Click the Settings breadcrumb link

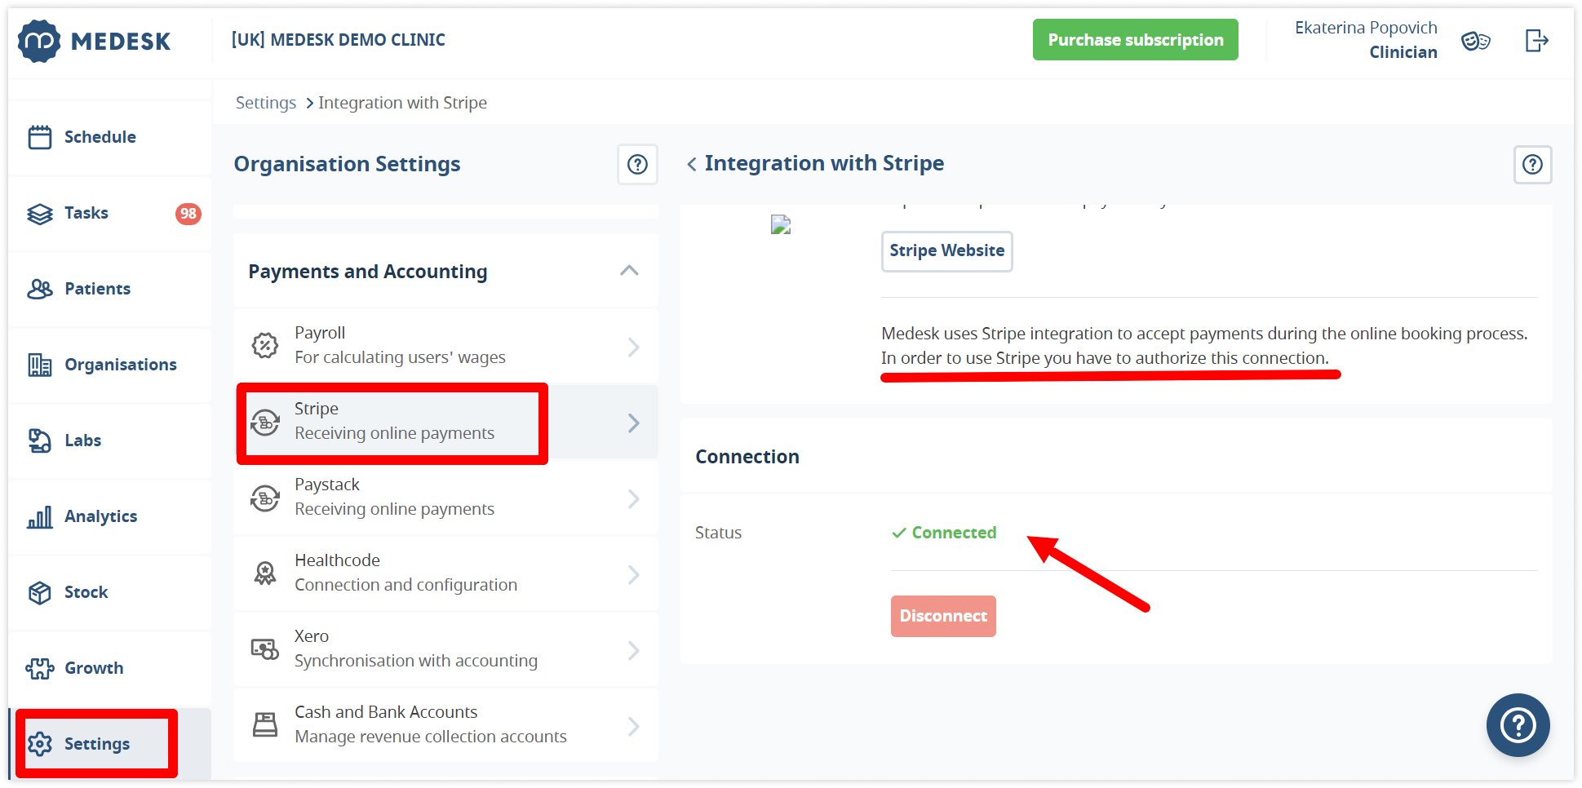click(x=266, y=103)
